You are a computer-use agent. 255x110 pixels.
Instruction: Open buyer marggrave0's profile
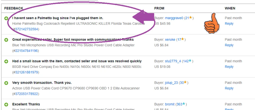point(174,18)
